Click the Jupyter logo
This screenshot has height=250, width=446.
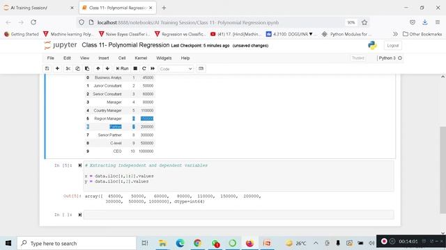click(61, 45)
